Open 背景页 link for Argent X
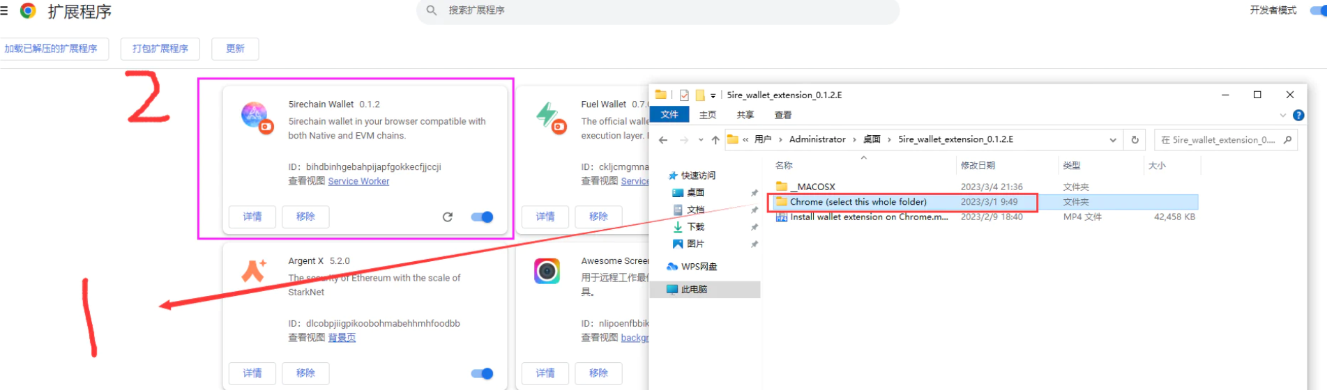1327x390 pixels. [342, 338]
